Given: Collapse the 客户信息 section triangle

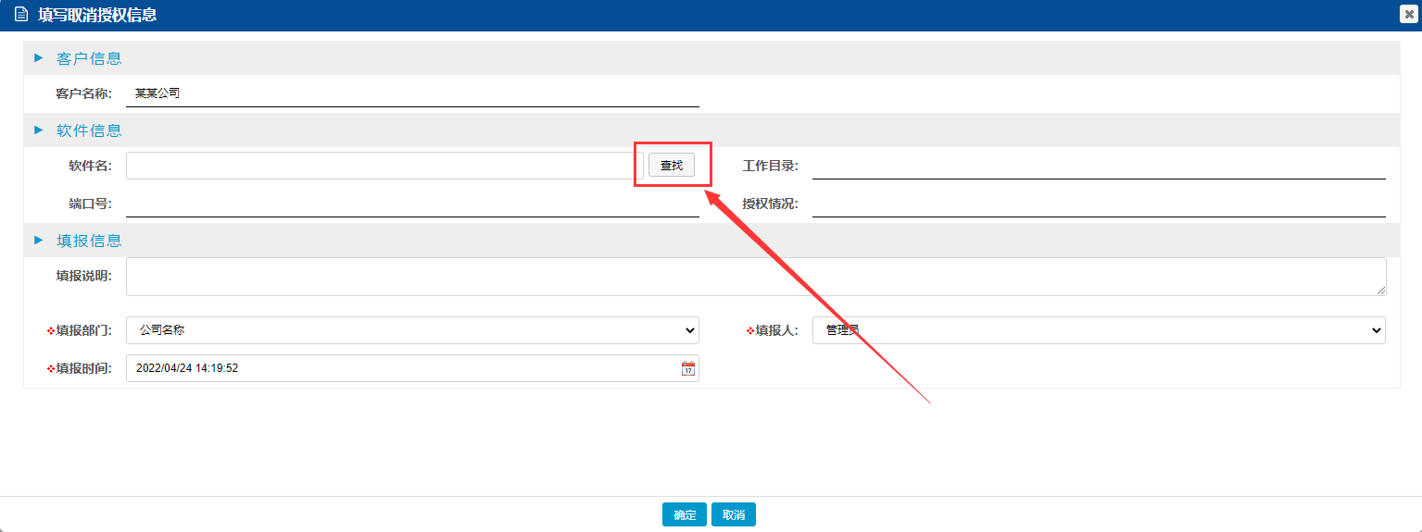Looking at the screenshot, I should [x=39, y=58].
